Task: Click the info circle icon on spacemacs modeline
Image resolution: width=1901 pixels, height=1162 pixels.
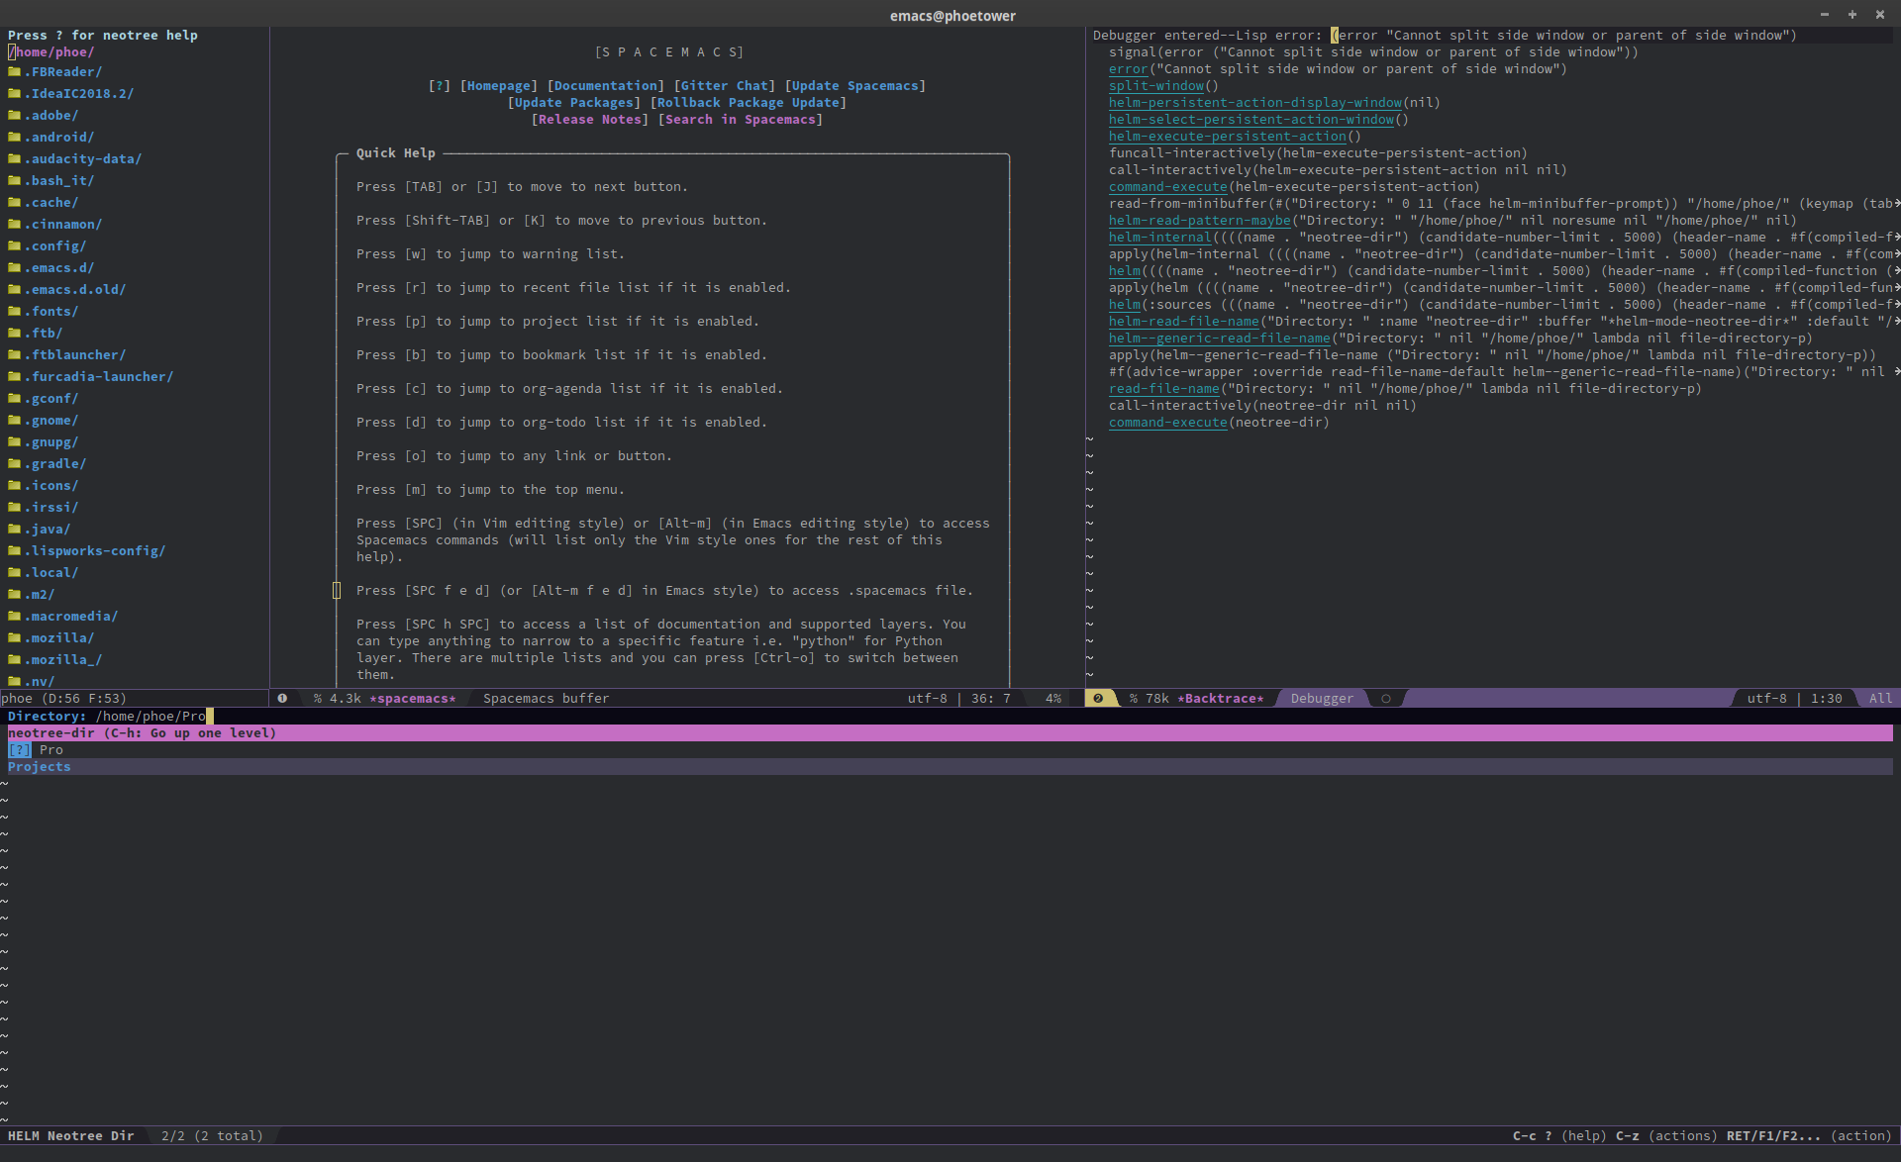Action: tap(283, 698)
